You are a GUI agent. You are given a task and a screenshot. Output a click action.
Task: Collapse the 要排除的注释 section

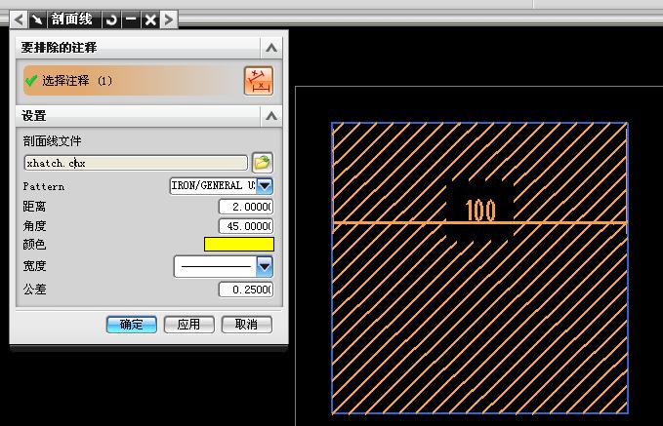pyautogui.click(x=271, y=48)
